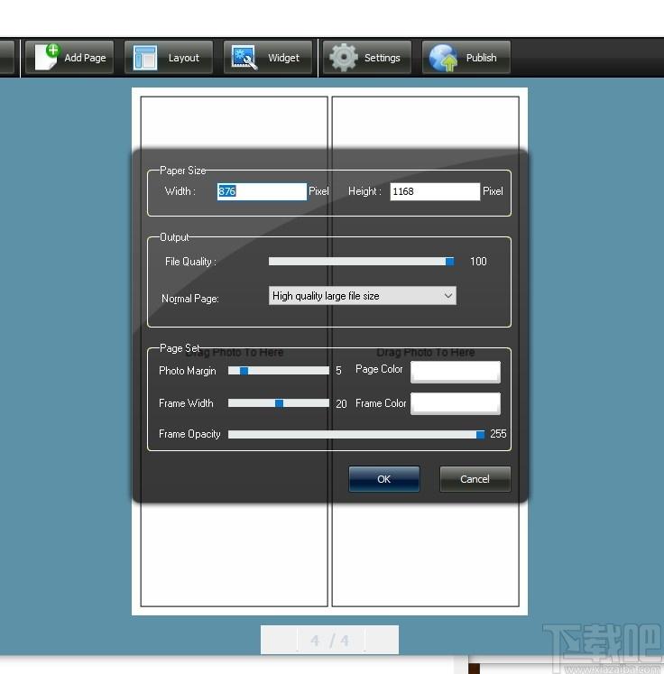664x674 pixels.
Task: Click the dropdown arrow beside High quality
Action: (447, 296)
